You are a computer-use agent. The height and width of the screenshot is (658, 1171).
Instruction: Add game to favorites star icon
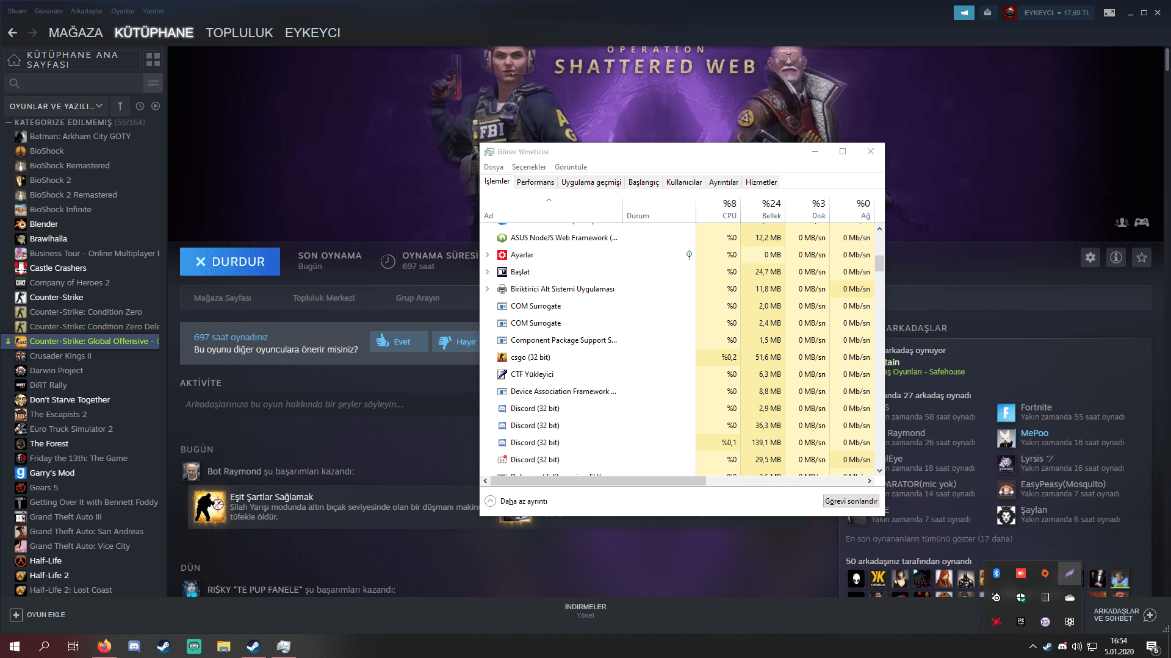(1142, 257)
